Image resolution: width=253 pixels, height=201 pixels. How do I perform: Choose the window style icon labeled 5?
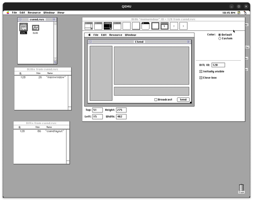(164, 26)
